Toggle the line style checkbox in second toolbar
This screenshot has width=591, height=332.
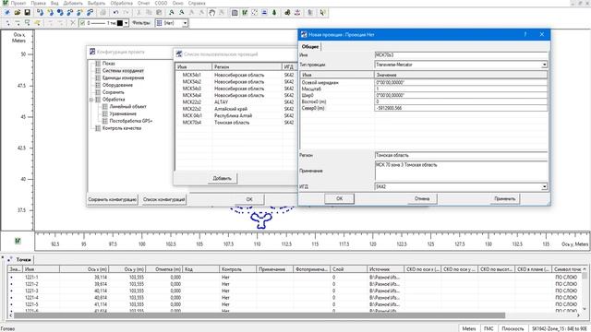pyautogui.click(x=82, y=23)
